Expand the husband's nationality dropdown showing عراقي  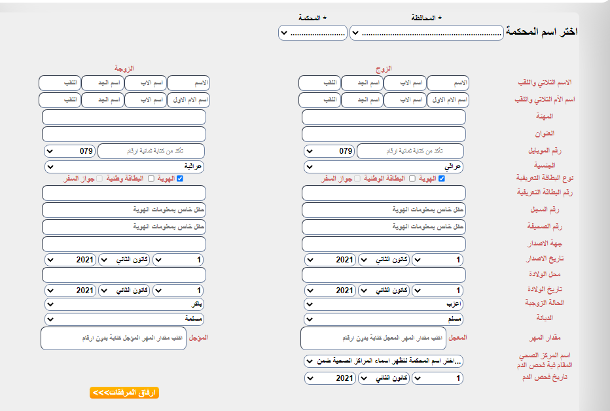(x=383, y=167)
